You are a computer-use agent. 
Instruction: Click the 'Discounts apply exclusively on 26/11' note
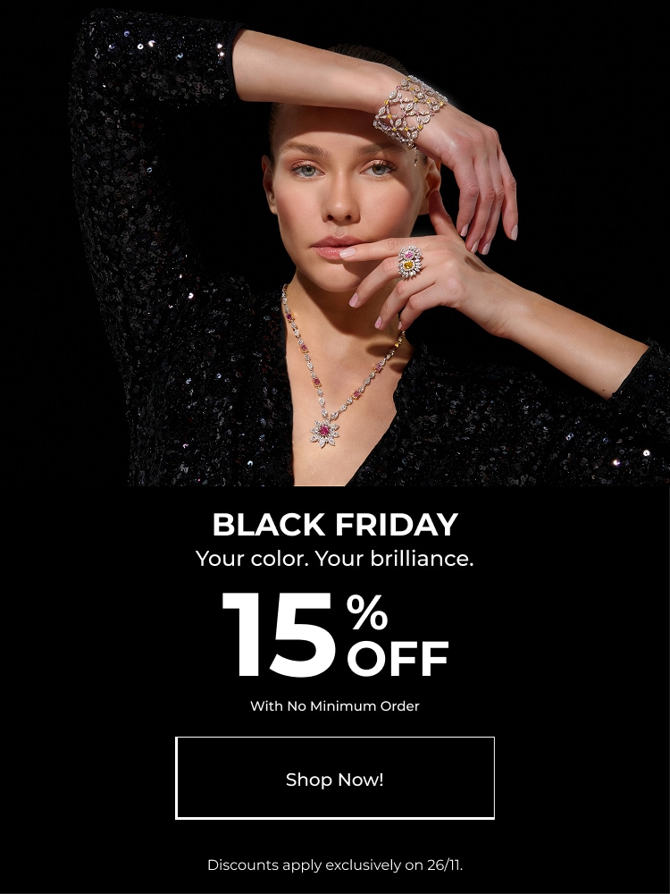335,864
